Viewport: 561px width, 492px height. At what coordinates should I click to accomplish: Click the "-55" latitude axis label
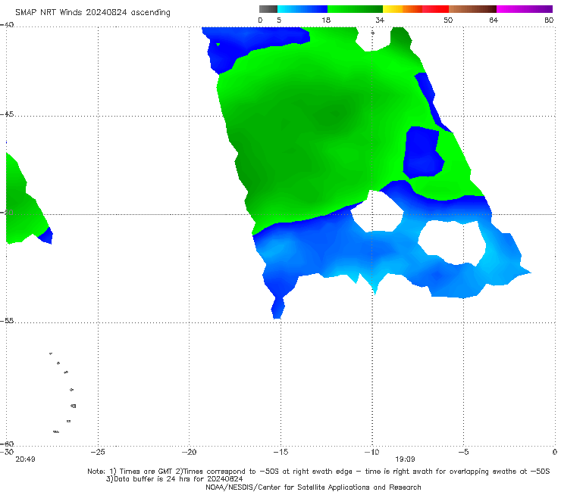tap(7, 320)
